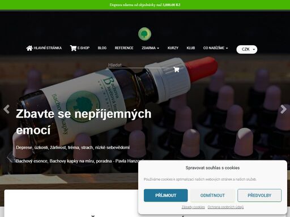Click the cart icon beside E-SHOP
Image resolution: width=290 pixels, height=217 pixels.
pos(73,48)
